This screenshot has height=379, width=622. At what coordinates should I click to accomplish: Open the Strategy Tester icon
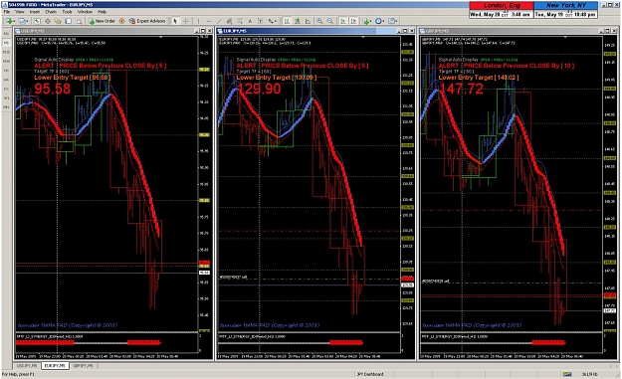click(x=79, y=21)
